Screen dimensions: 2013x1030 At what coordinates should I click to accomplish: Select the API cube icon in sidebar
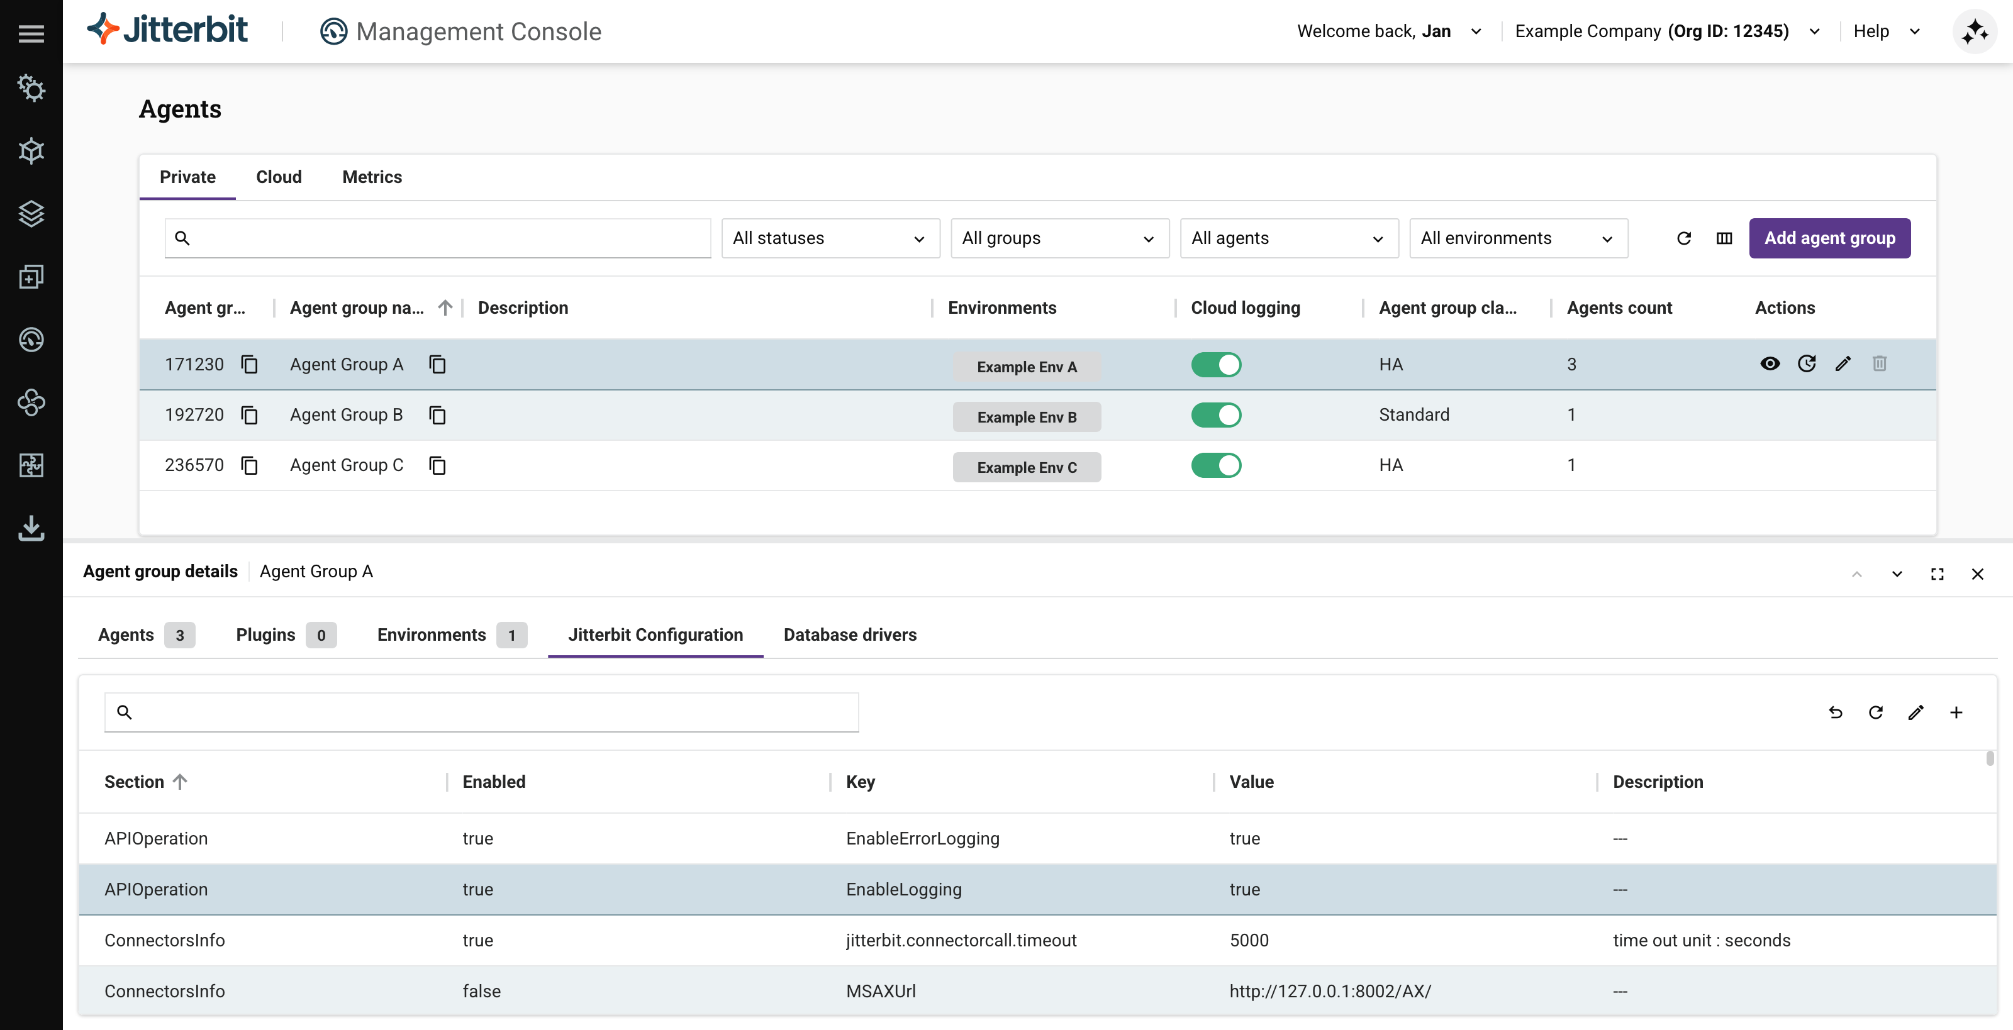pos(31,151)
